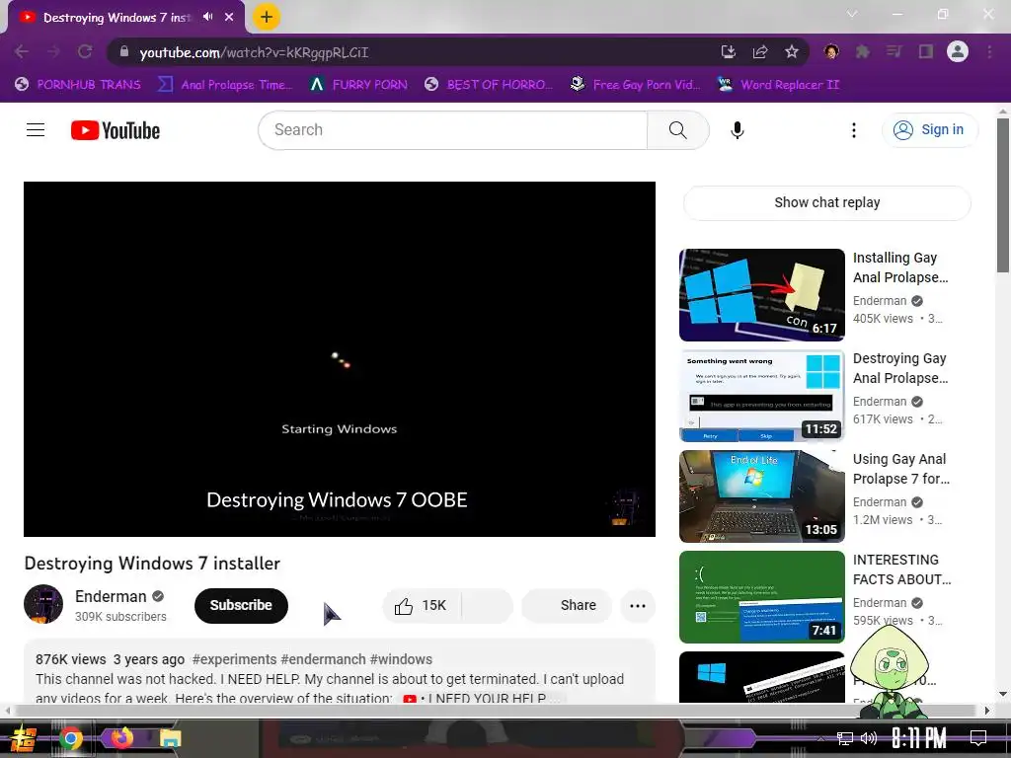This screenshot has height=758, width=1011.
Task: Open the #endermanch hashtag
Action: point(325,659)
